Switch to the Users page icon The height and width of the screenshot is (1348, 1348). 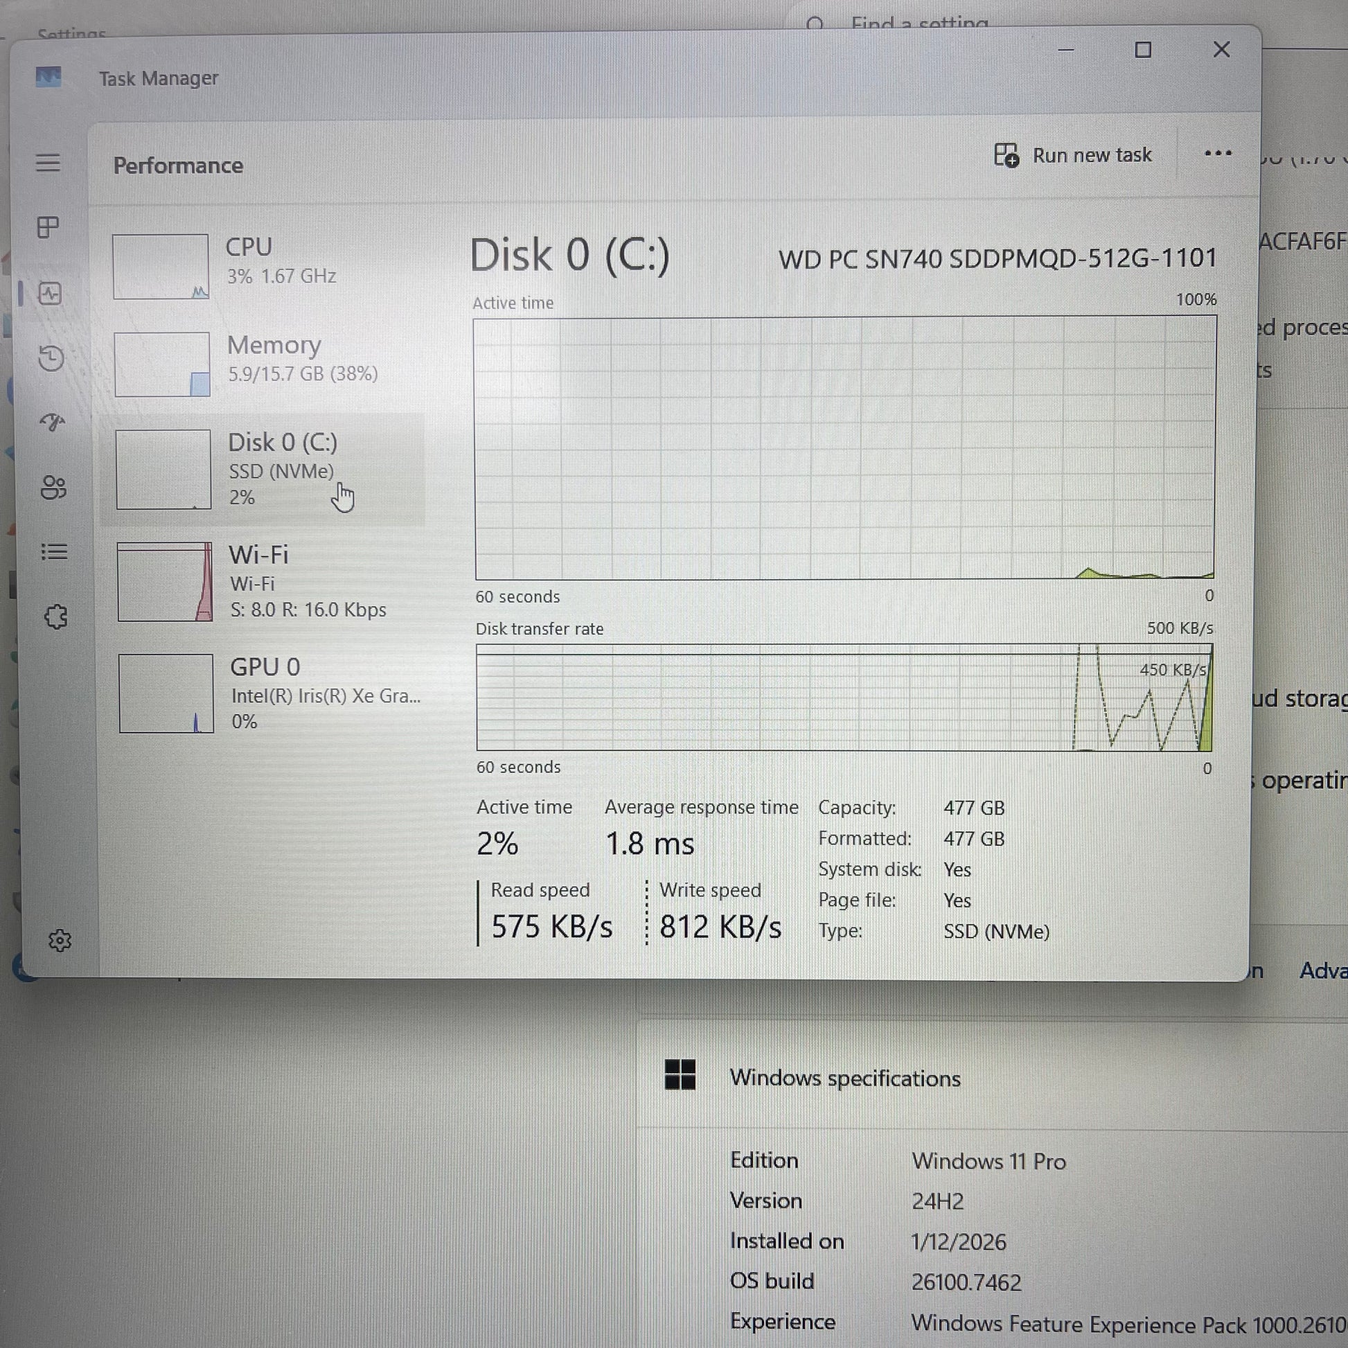53,487
